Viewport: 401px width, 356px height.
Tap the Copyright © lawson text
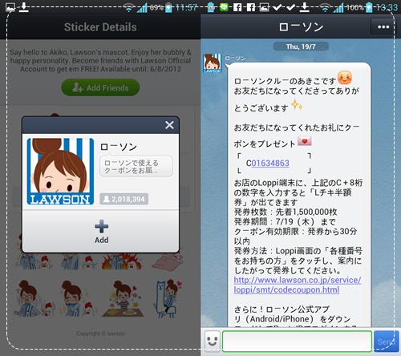click(100, 334)
